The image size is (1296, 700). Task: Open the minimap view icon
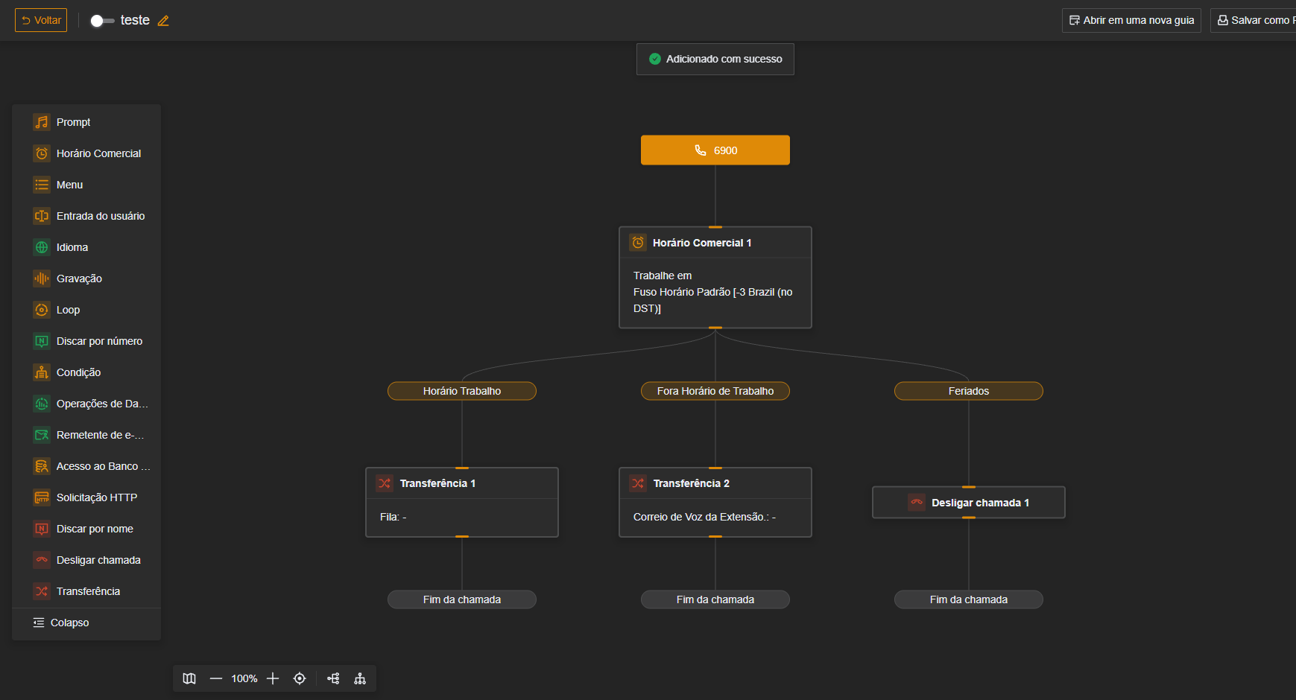pos(189,678)
